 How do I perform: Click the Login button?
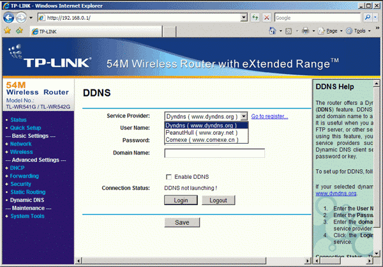pyautogui.click(x=181, y=201)
